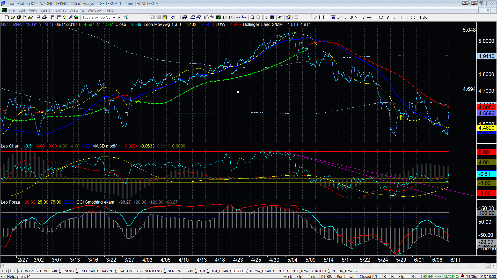Click the green bar chart icon
Screen dimensions: 497x279
tap(218, 18)
